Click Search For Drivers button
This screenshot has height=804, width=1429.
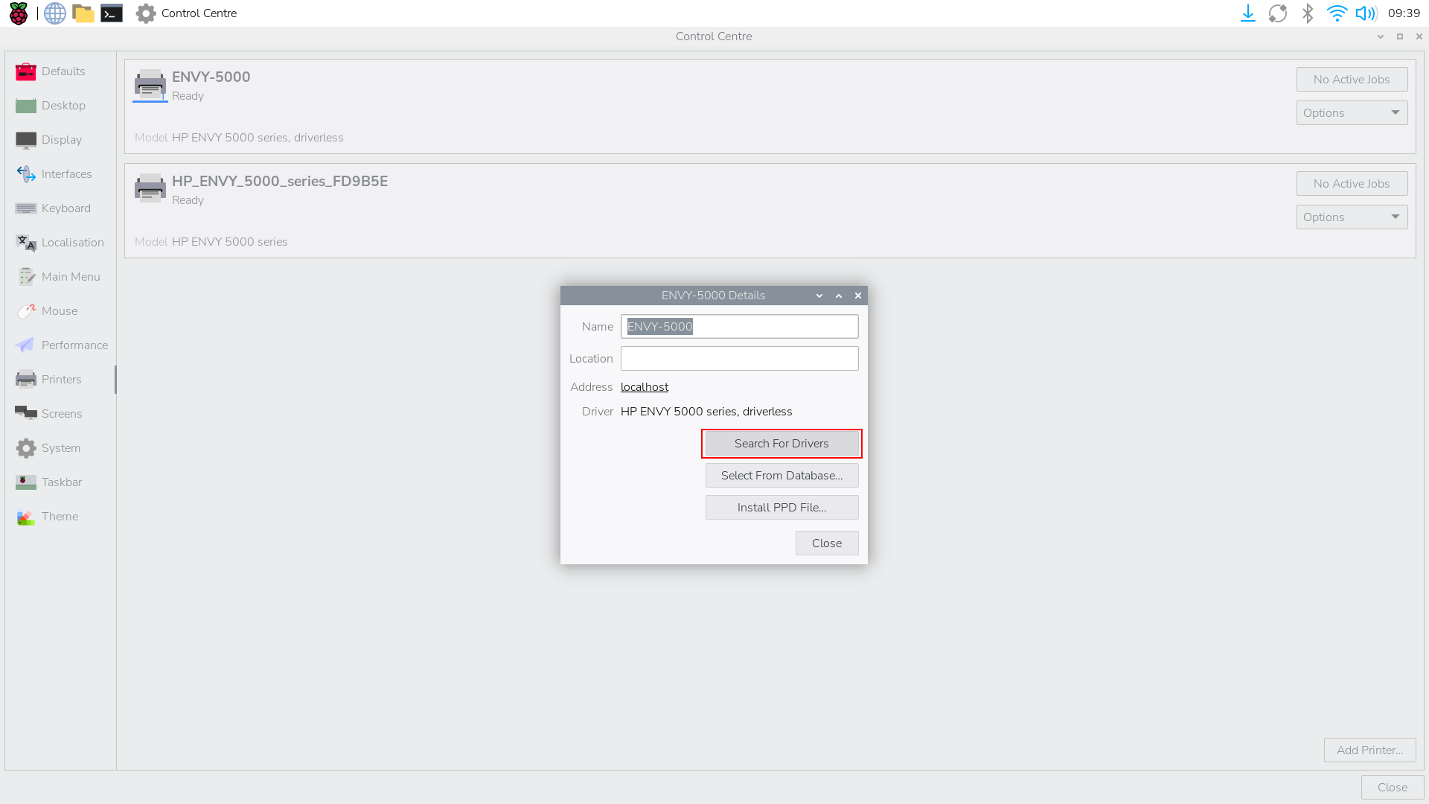click(781, 444)
